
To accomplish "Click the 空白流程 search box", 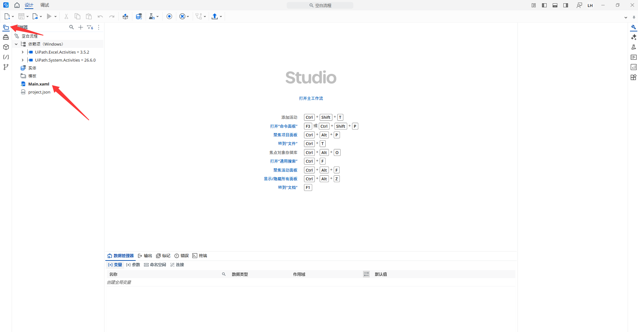I will point(320,5).
